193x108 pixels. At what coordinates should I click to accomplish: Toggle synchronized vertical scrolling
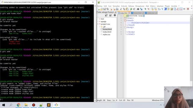click(152, 9)
